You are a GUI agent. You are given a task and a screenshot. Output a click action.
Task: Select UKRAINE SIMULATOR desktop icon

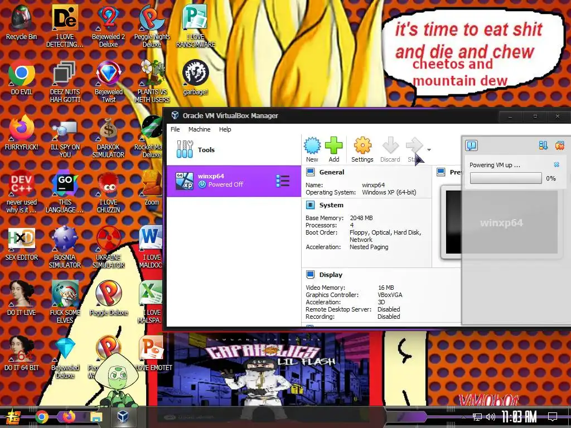(x=108, y=247)
